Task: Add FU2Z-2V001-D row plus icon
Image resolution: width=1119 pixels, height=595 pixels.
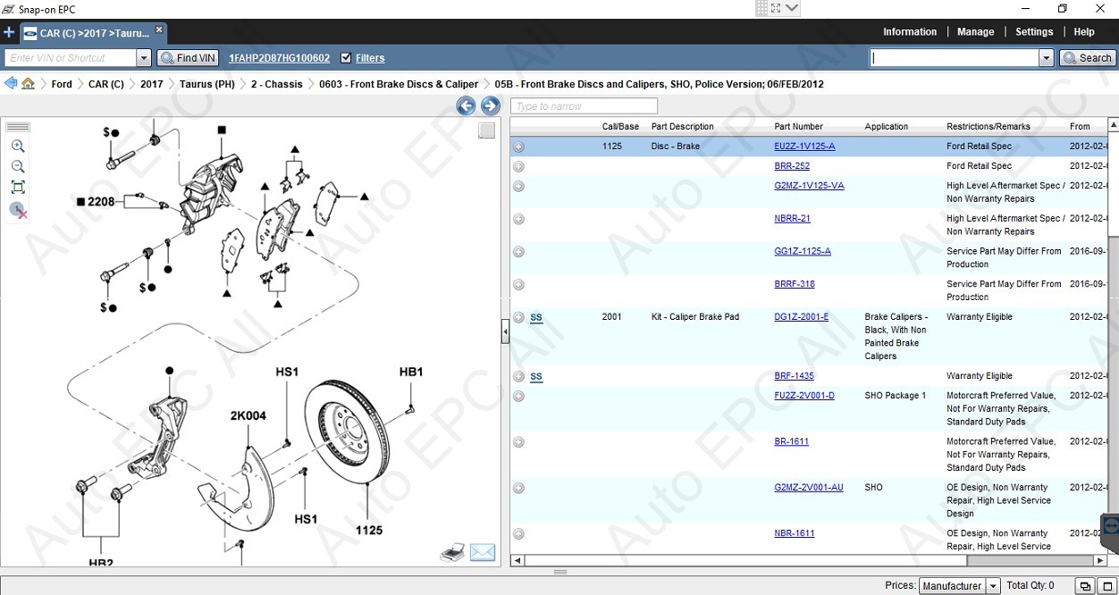Action: tap(518, 396)
